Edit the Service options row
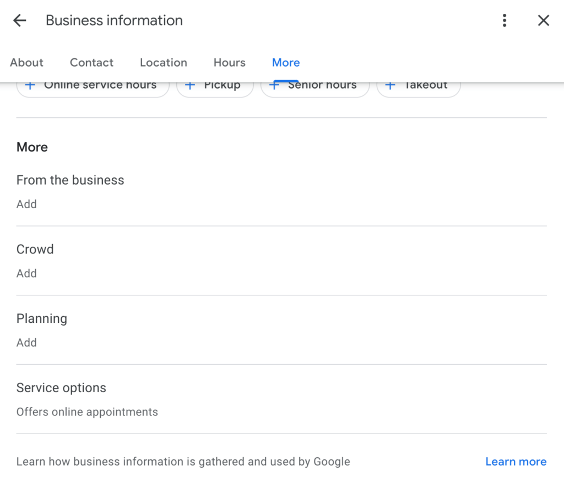The width and height of the screenshot is (564, 487). point(281,399)
